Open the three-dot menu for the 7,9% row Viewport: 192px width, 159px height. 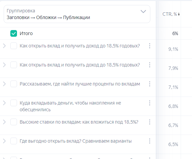tap(150, 65)
